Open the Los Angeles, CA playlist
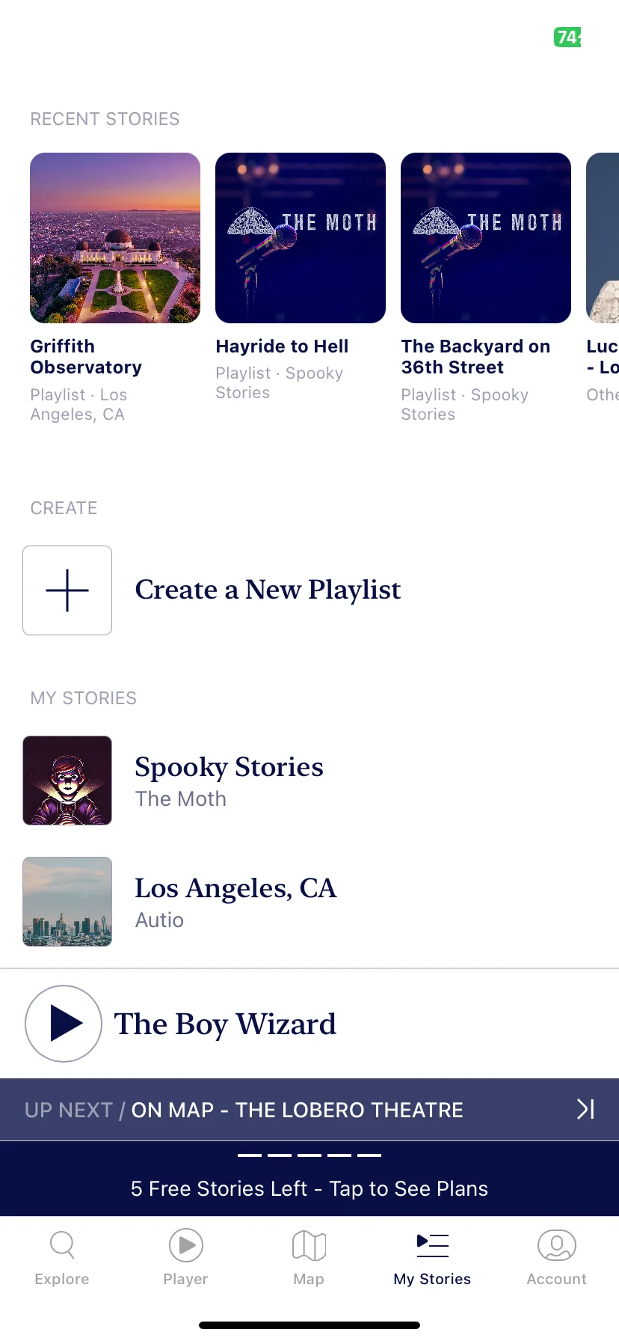The height and width of the screenshot is (1341, 619). tap(309, 902)
